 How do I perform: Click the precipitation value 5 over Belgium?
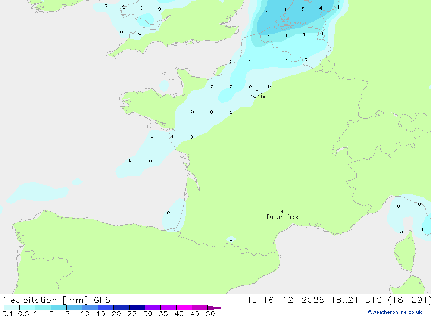[x=303, y=9]
